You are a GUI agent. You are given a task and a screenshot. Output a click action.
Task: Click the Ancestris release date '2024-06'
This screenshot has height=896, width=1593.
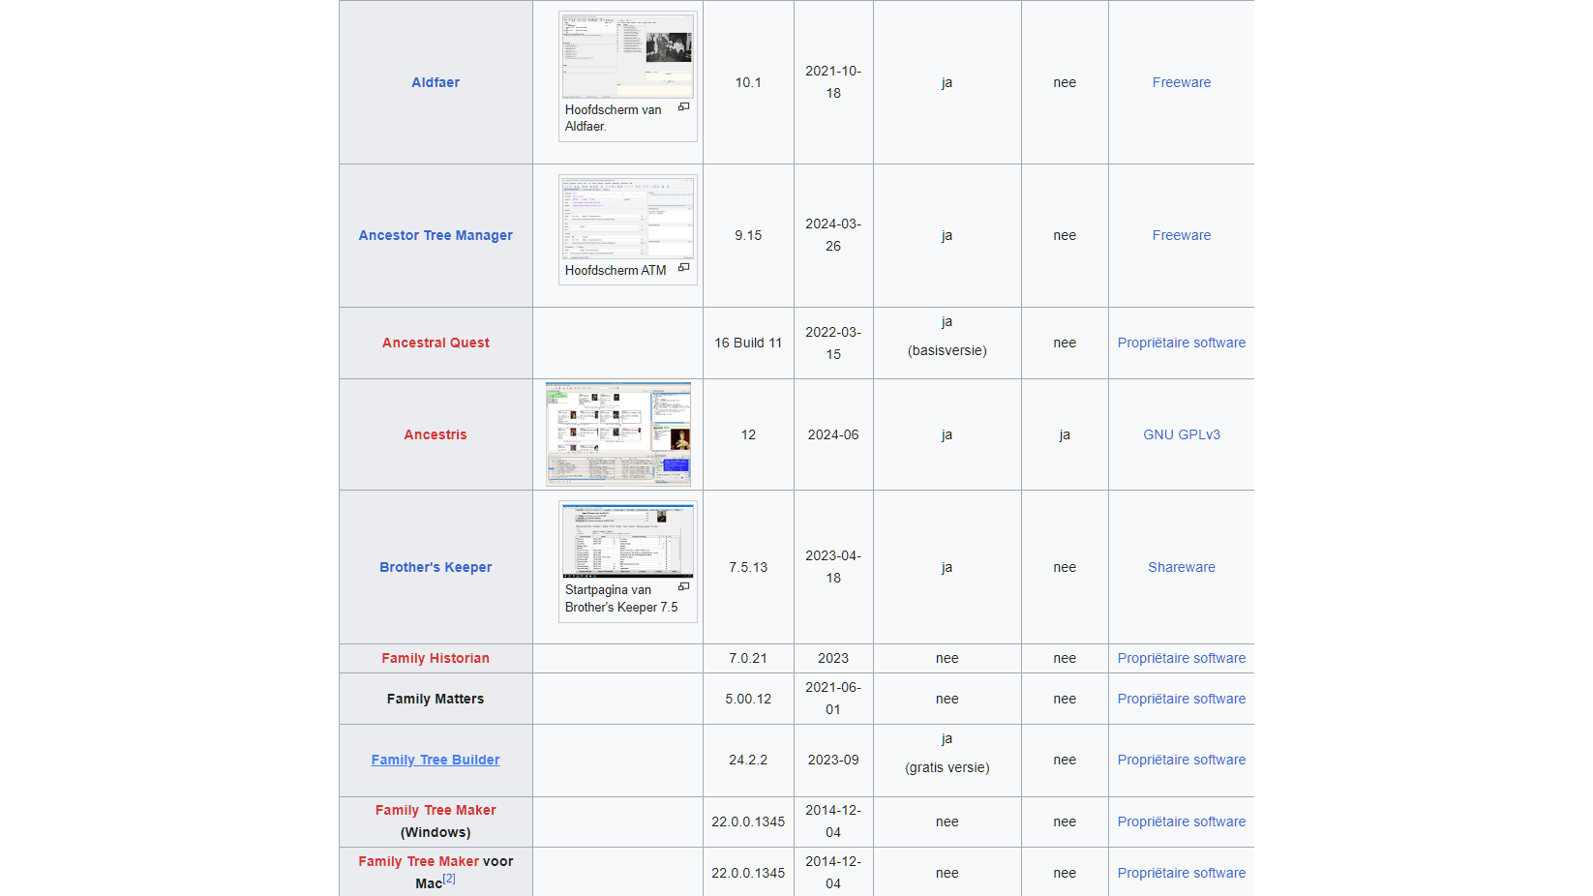(x=833, y=434)
